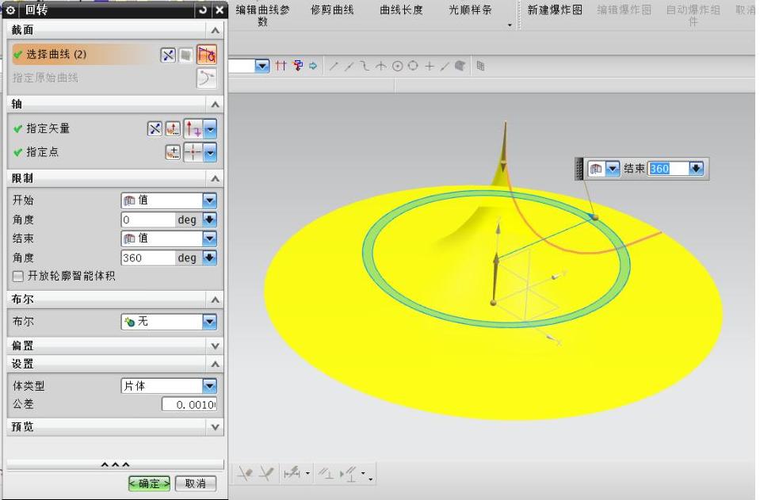Reverse the vector direction in 指定矢量 row
Screen dimensions: 760x500
click(x=155, y=129)
